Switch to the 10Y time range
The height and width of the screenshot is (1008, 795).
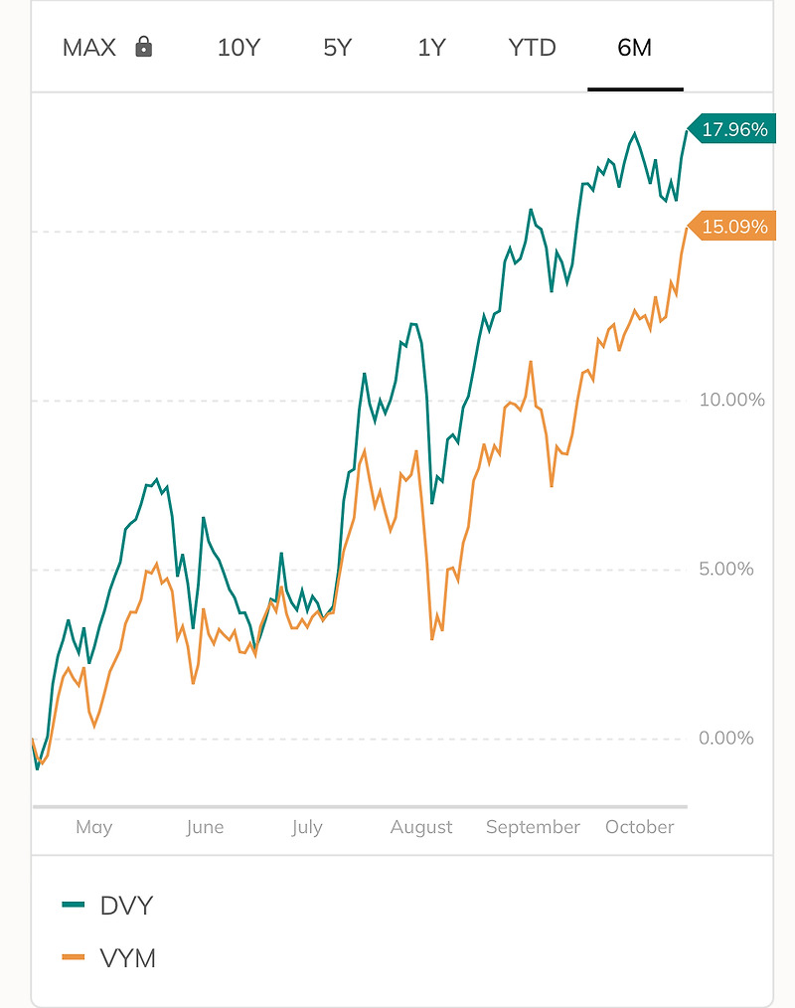[238, 48]
